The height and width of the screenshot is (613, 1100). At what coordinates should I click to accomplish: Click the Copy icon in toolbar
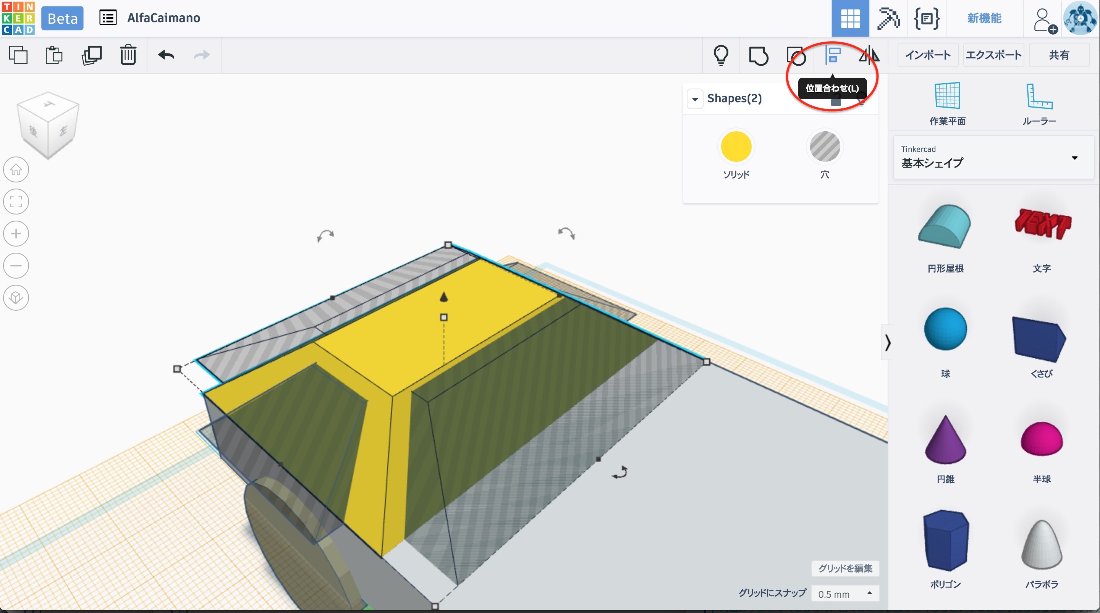[18, 55]
